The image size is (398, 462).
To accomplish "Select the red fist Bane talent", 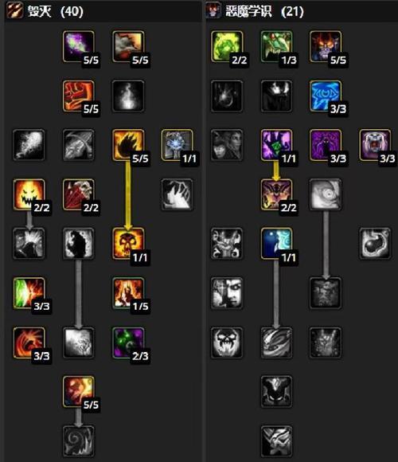I will tap(79, 96).
